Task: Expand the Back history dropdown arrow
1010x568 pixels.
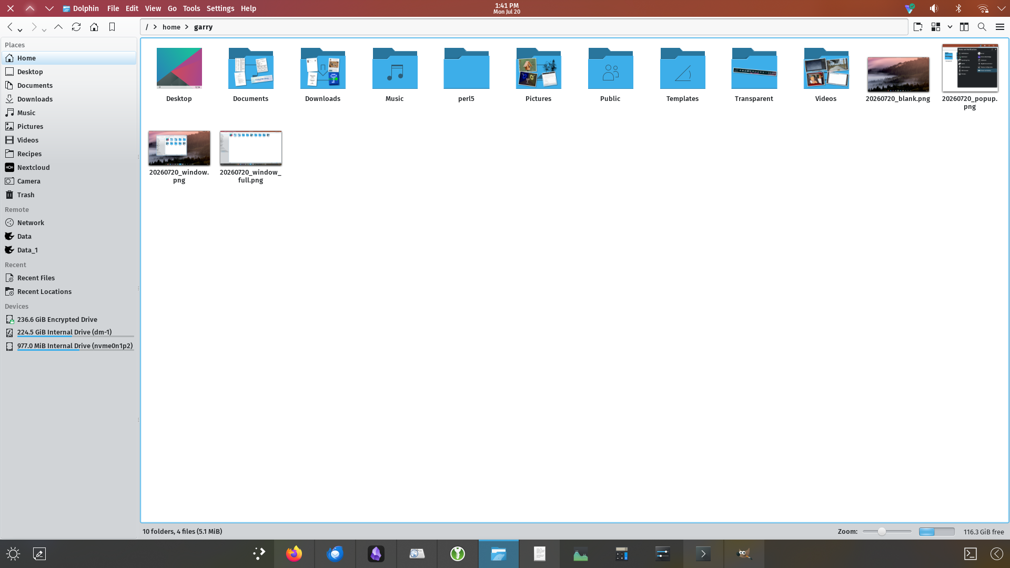Action: click(20, 30)
